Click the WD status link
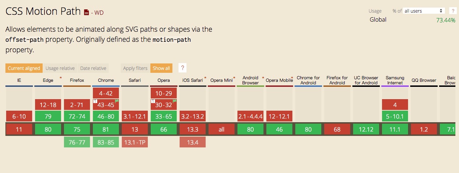 click(x=97, y=13)
